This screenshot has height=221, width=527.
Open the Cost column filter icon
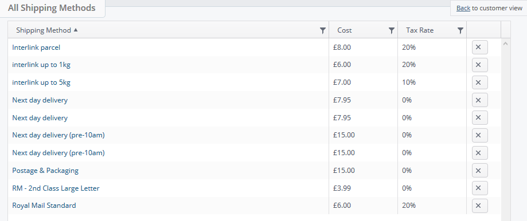coord(391,30)
